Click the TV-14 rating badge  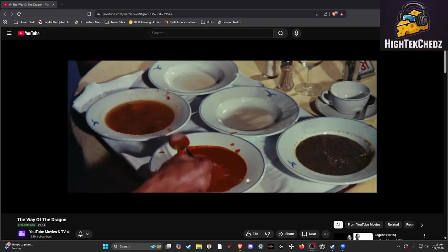[x=41, y=225]
